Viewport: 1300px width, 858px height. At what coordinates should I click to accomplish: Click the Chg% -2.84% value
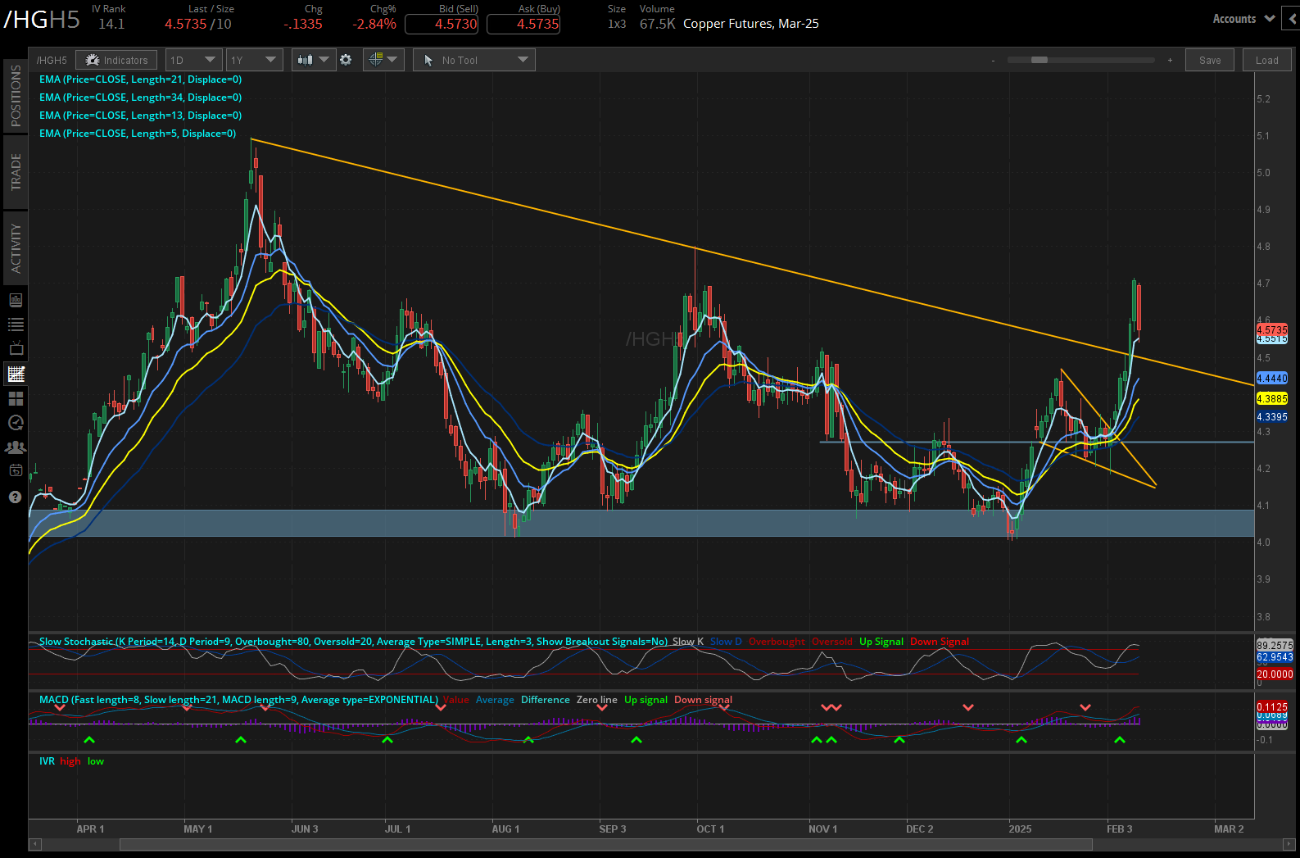(374, 24)
